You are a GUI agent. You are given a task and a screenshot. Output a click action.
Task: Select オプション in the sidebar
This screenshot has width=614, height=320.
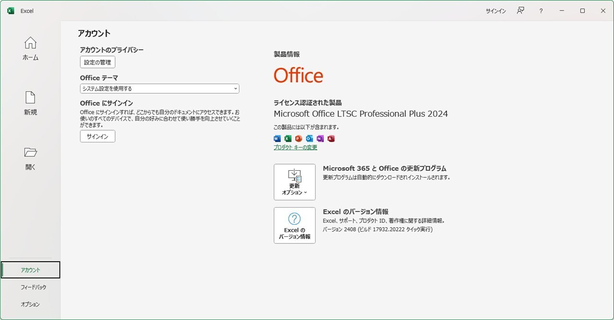pyautogui.click(x=31, y=304)
